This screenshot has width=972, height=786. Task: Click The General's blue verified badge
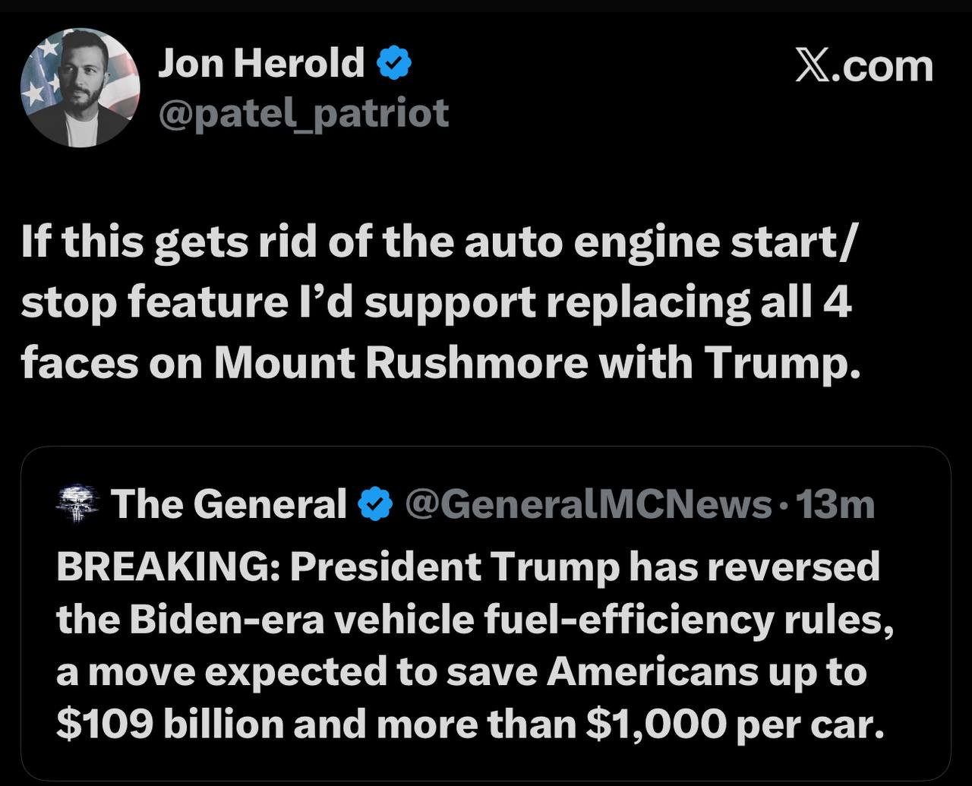376,505
